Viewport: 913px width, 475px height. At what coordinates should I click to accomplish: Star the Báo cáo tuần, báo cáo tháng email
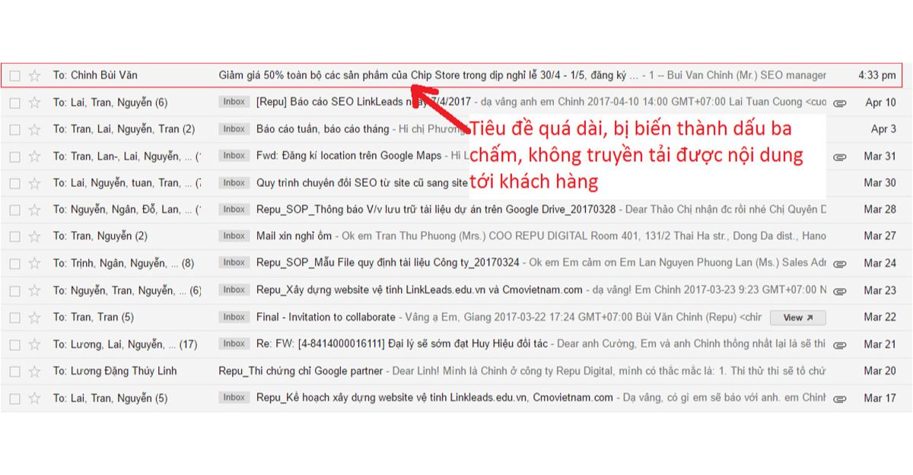point(34,129)
